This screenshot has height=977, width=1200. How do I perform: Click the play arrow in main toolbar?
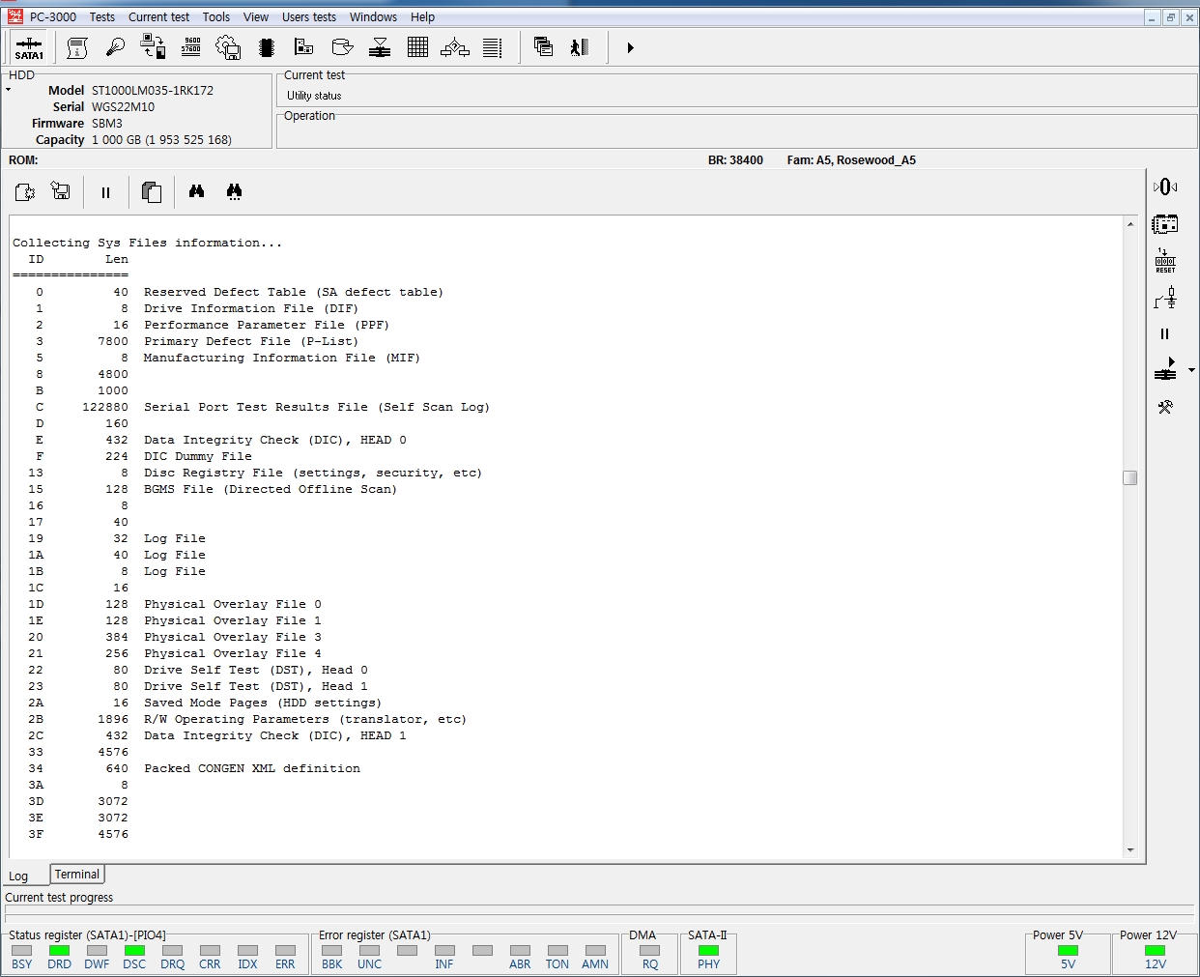630,47
